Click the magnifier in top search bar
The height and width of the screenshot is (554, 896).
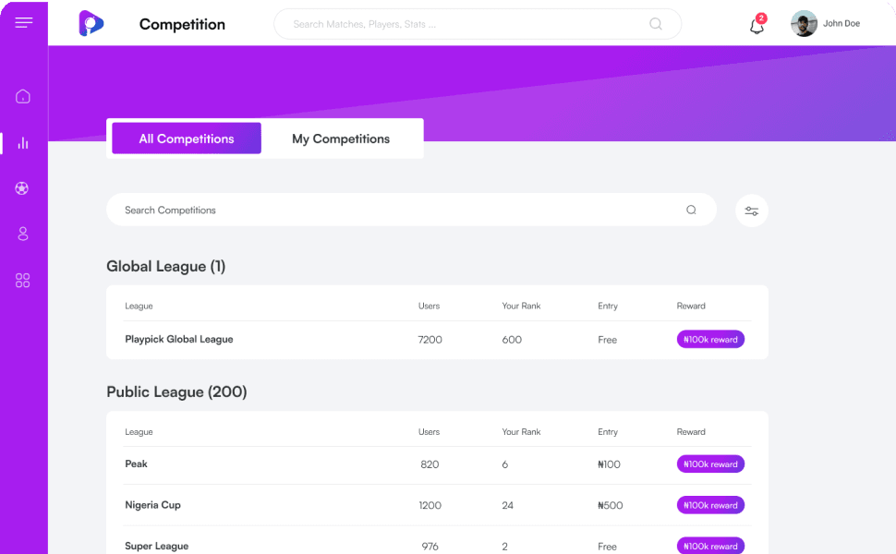point(656,24)
